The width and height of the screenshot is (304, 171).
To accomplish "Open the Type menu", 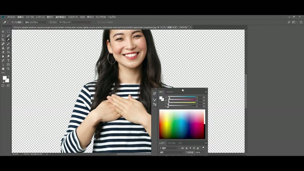I will pos(50,17).
